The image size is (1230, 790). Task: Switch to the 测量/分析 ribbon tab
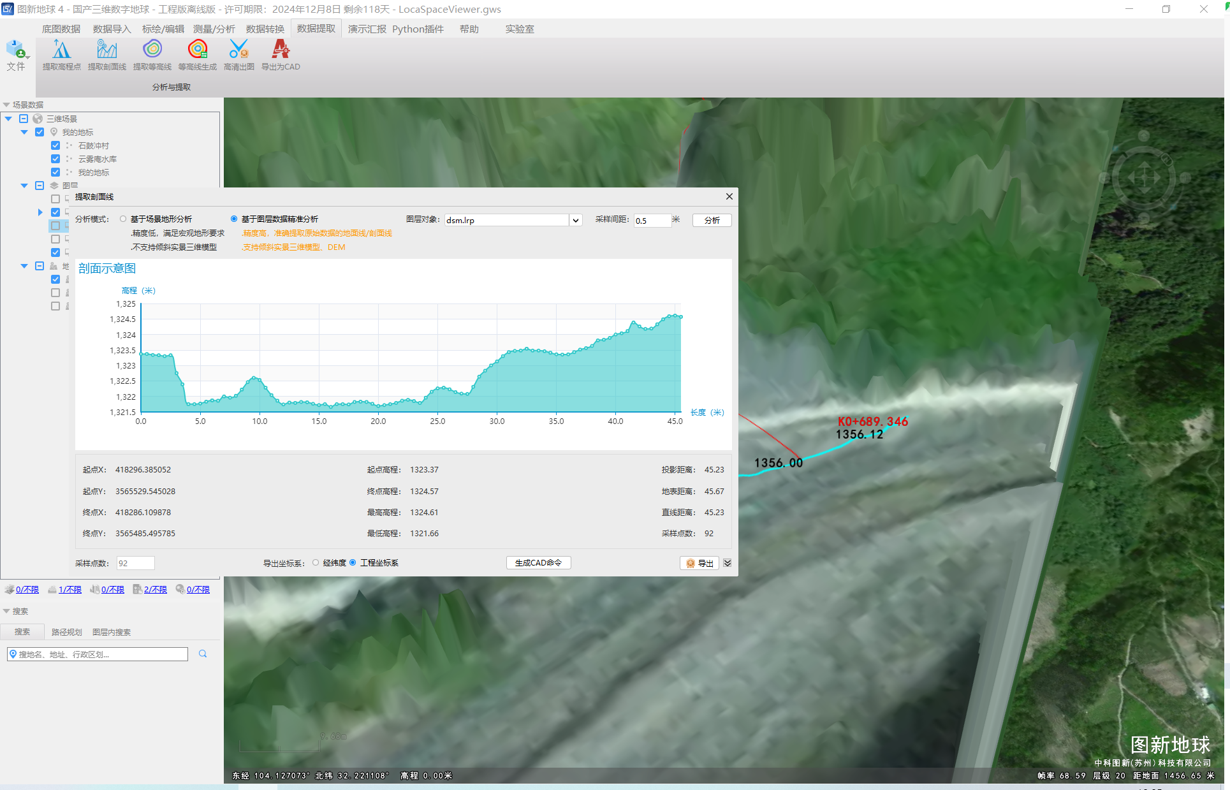coord(214,29)
